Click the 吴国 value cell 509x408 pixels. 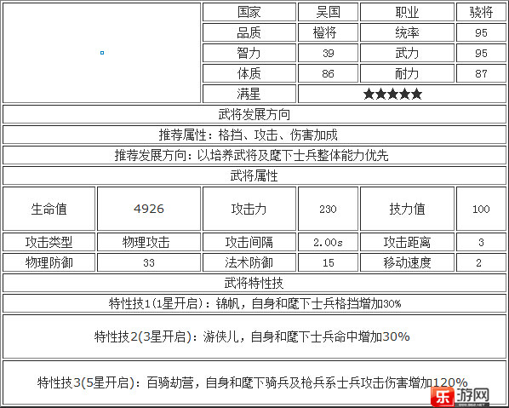[328, 12]
